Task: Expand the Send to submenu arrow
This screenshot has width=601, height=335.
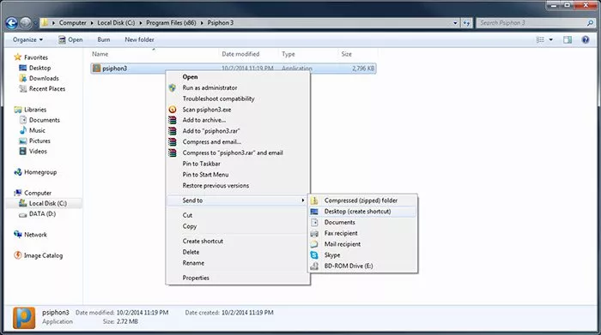Action: click(303, 200)
